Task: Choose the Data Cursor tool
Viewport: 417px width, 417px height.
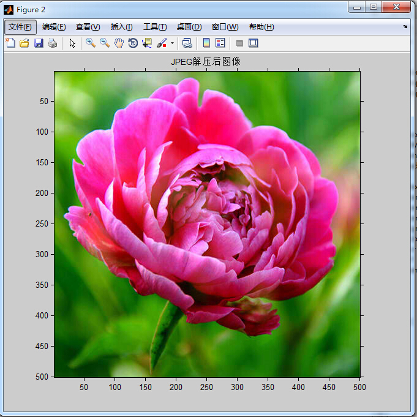Action: 147,43
